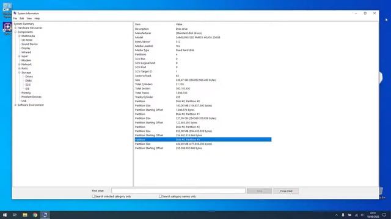Select the Model row with SAMSUNG SSD
Screen dimensions: 391x219
point(203,37)
